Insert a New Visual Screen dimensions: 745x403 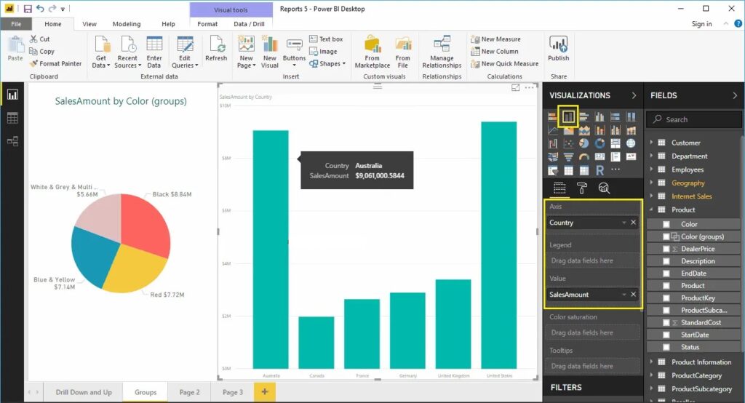(x=269, y=52)
